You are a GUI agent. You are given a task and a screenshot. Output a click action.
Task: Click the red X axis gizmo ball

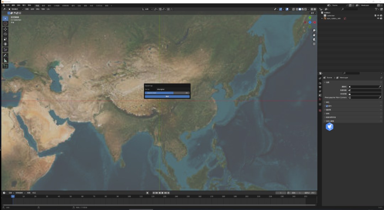(x=315, y=22)
